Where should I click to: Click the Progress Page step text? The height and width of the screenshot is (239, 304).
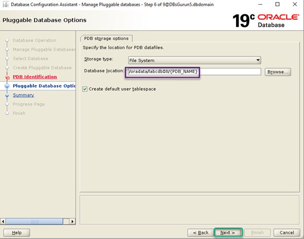[29, 104]
